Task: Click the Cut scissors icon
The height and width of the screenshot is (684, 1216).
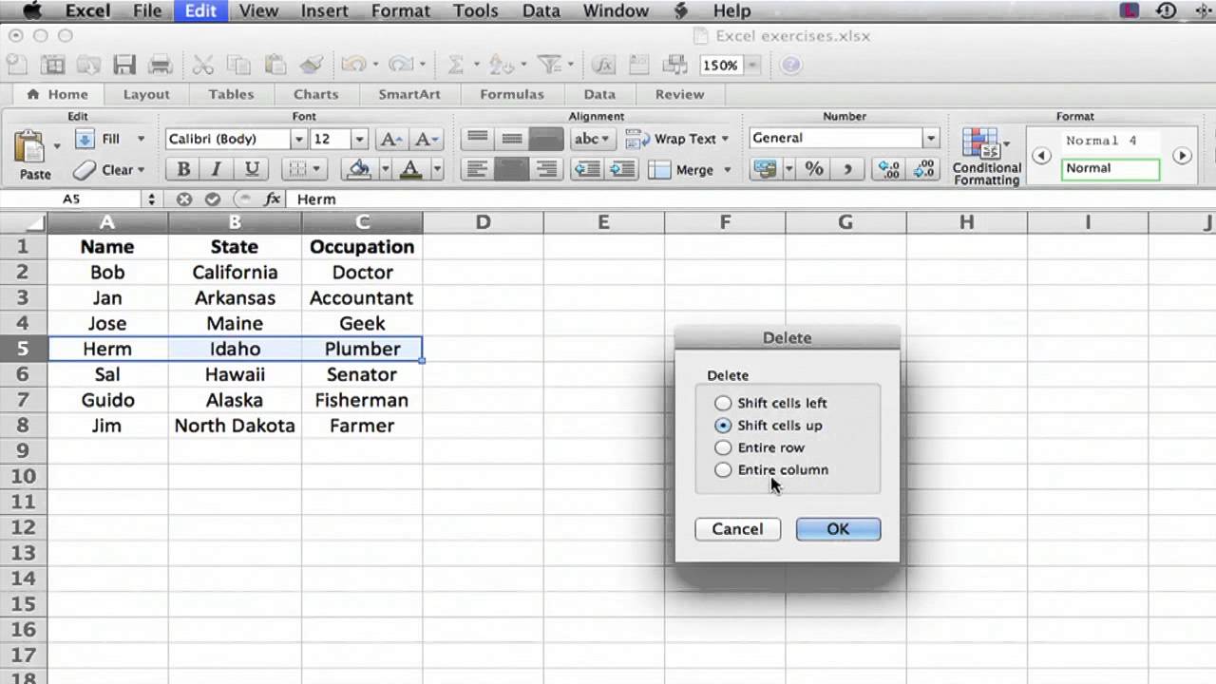Action: tap(202, 65)
